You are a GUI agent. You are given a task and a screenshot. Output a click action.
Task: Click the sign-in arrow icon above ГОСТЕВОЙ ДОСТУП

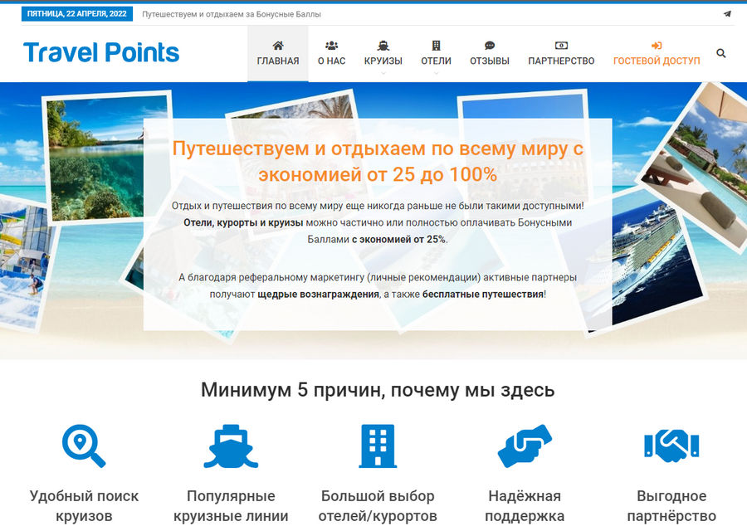tap(657, 46)
